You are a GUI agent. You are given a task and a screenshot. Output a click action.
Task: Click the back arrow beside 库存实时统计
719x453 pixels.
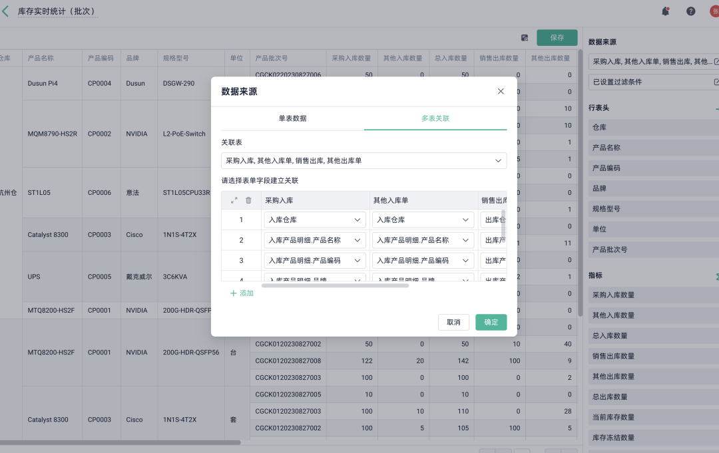tap(6, 11)
